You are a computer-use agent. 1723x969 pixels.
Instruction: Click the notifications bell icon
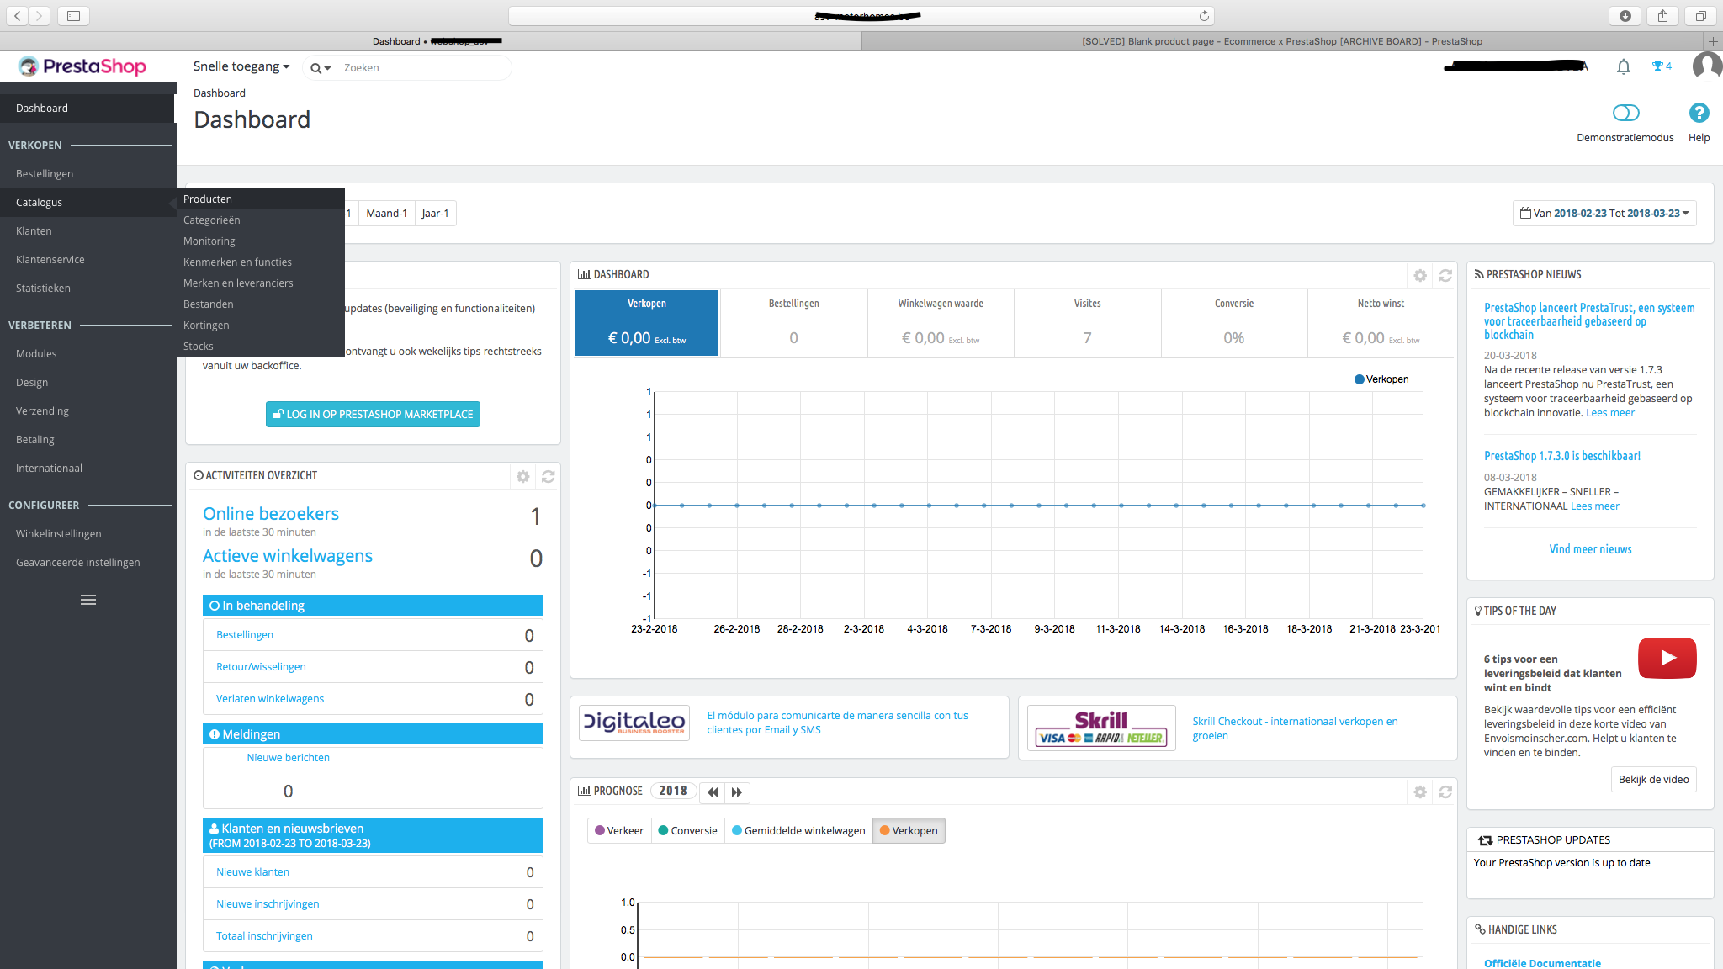(x=1623, y=66)
